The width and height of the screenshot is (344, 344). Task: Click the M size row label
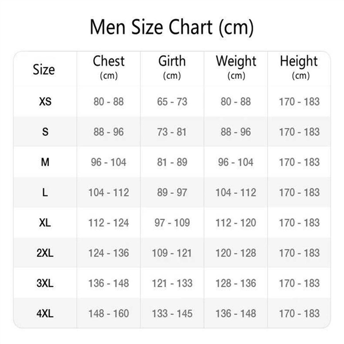(45, 162)
